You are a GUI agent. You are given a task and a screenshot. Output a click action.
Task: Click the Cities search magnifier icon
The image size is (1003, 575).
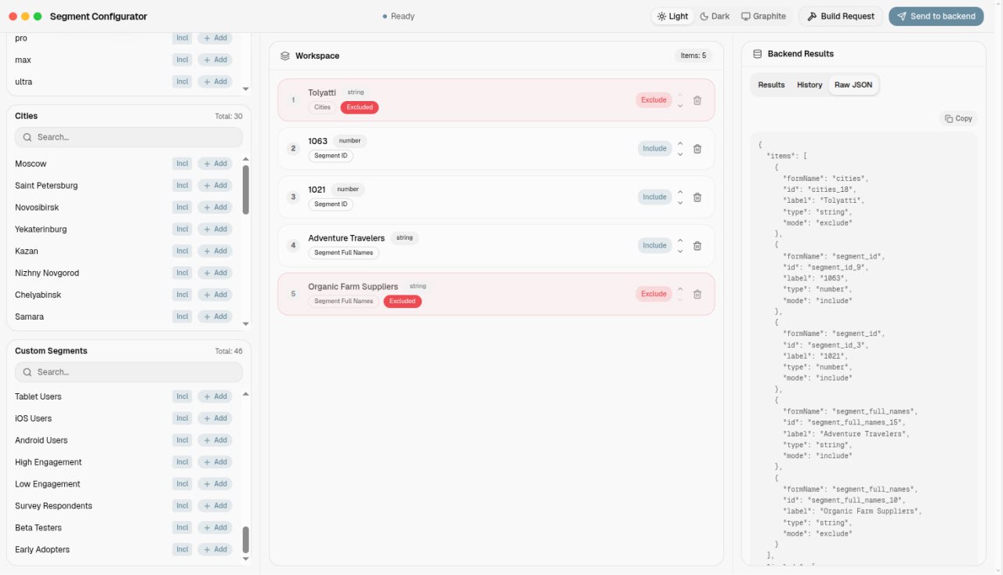[27, 137]
